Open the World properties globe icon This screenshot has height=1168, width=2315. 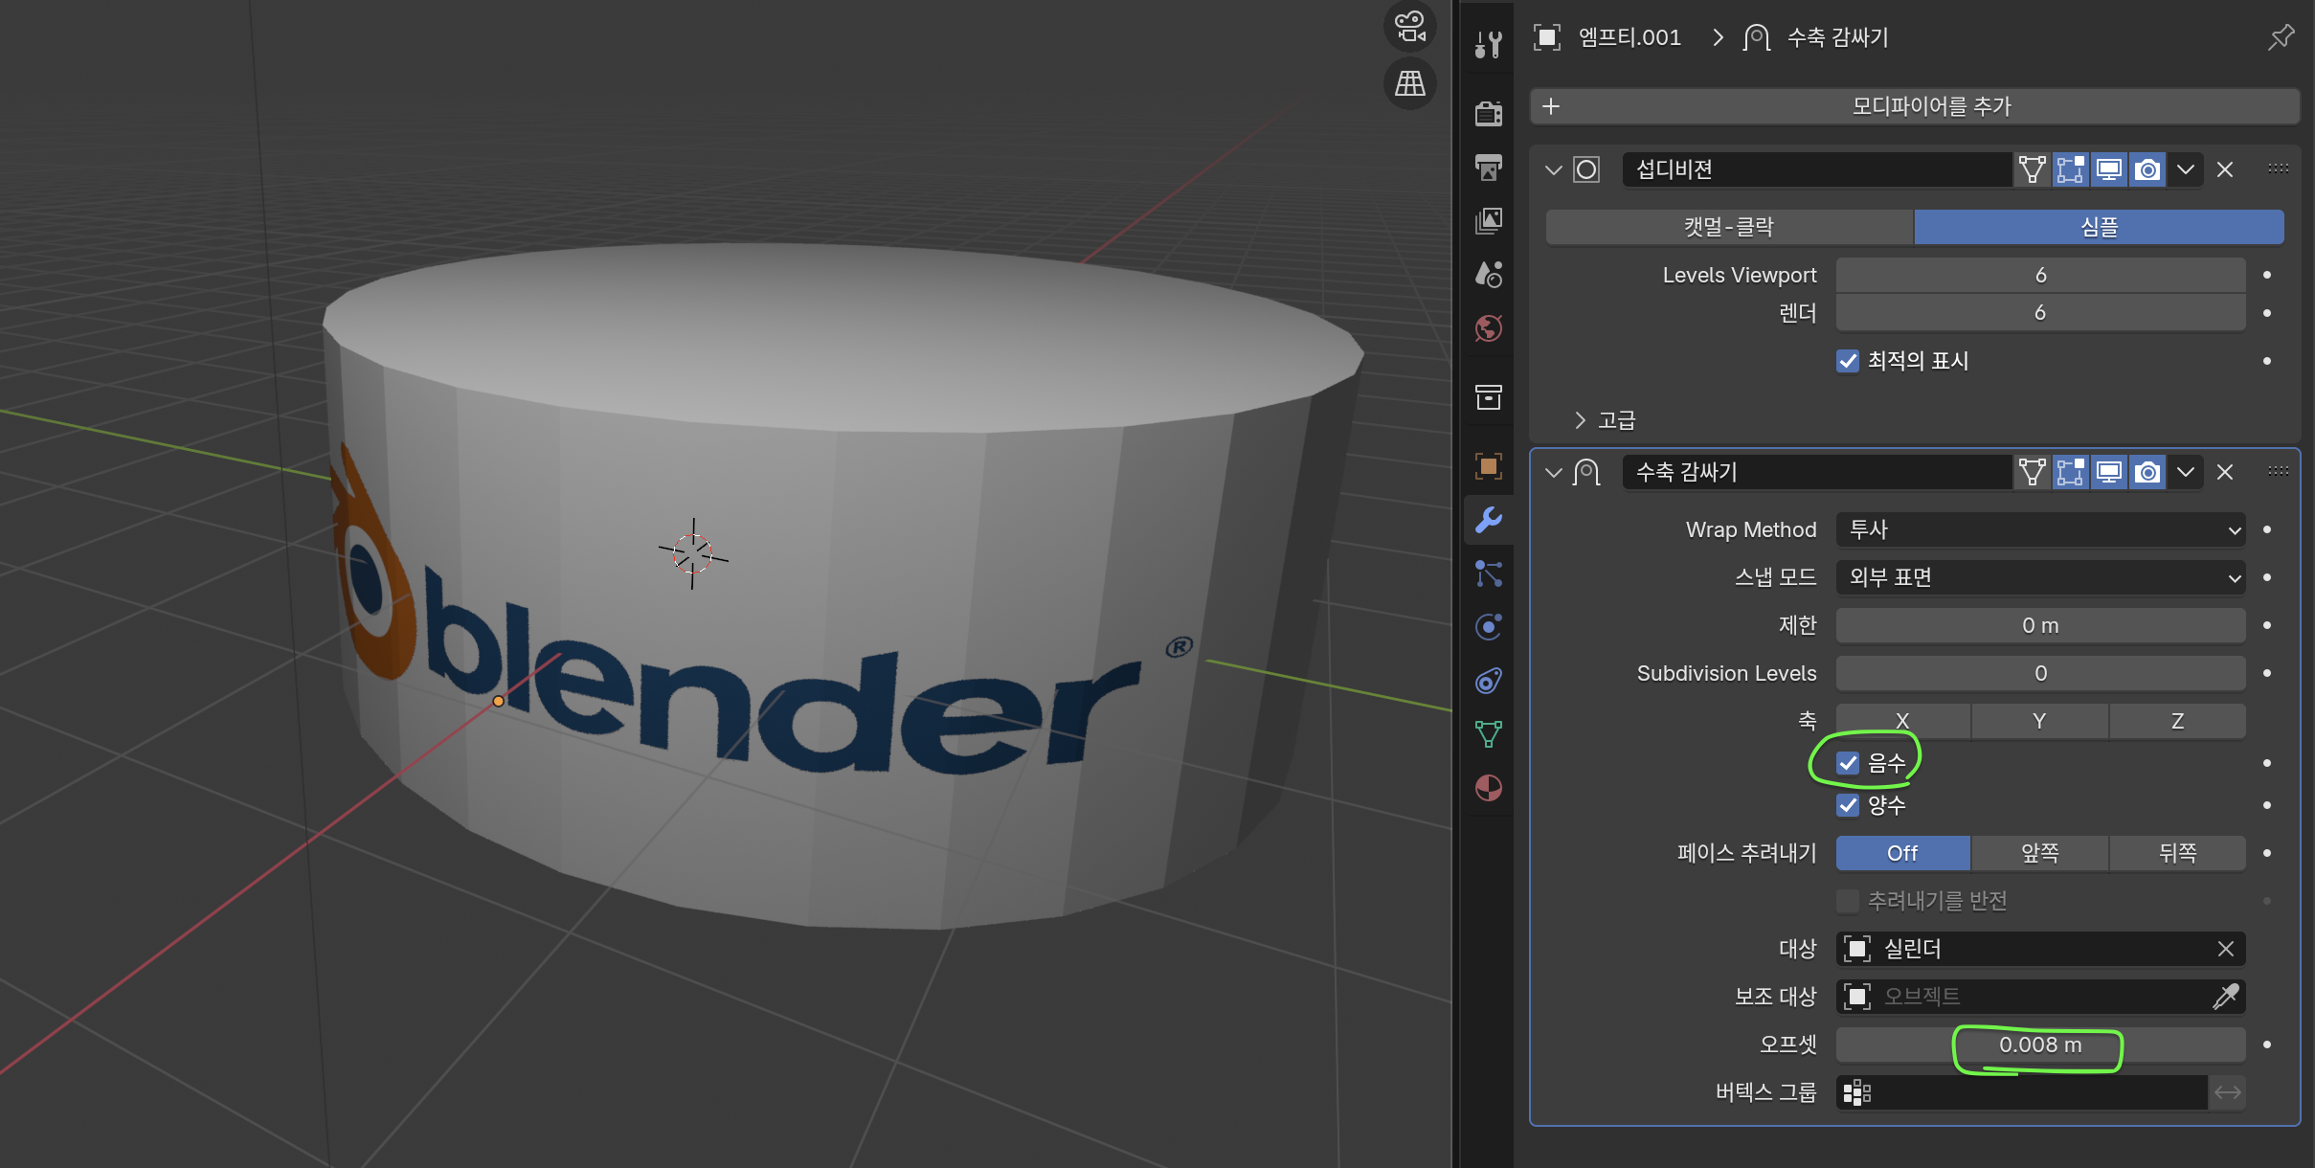click(1489, 328)
